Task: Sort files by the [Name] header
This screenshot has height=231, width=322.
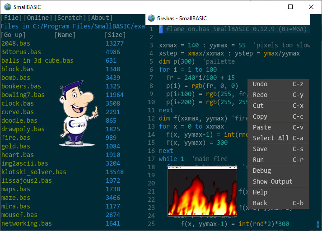Action: (x=65, y=35)
